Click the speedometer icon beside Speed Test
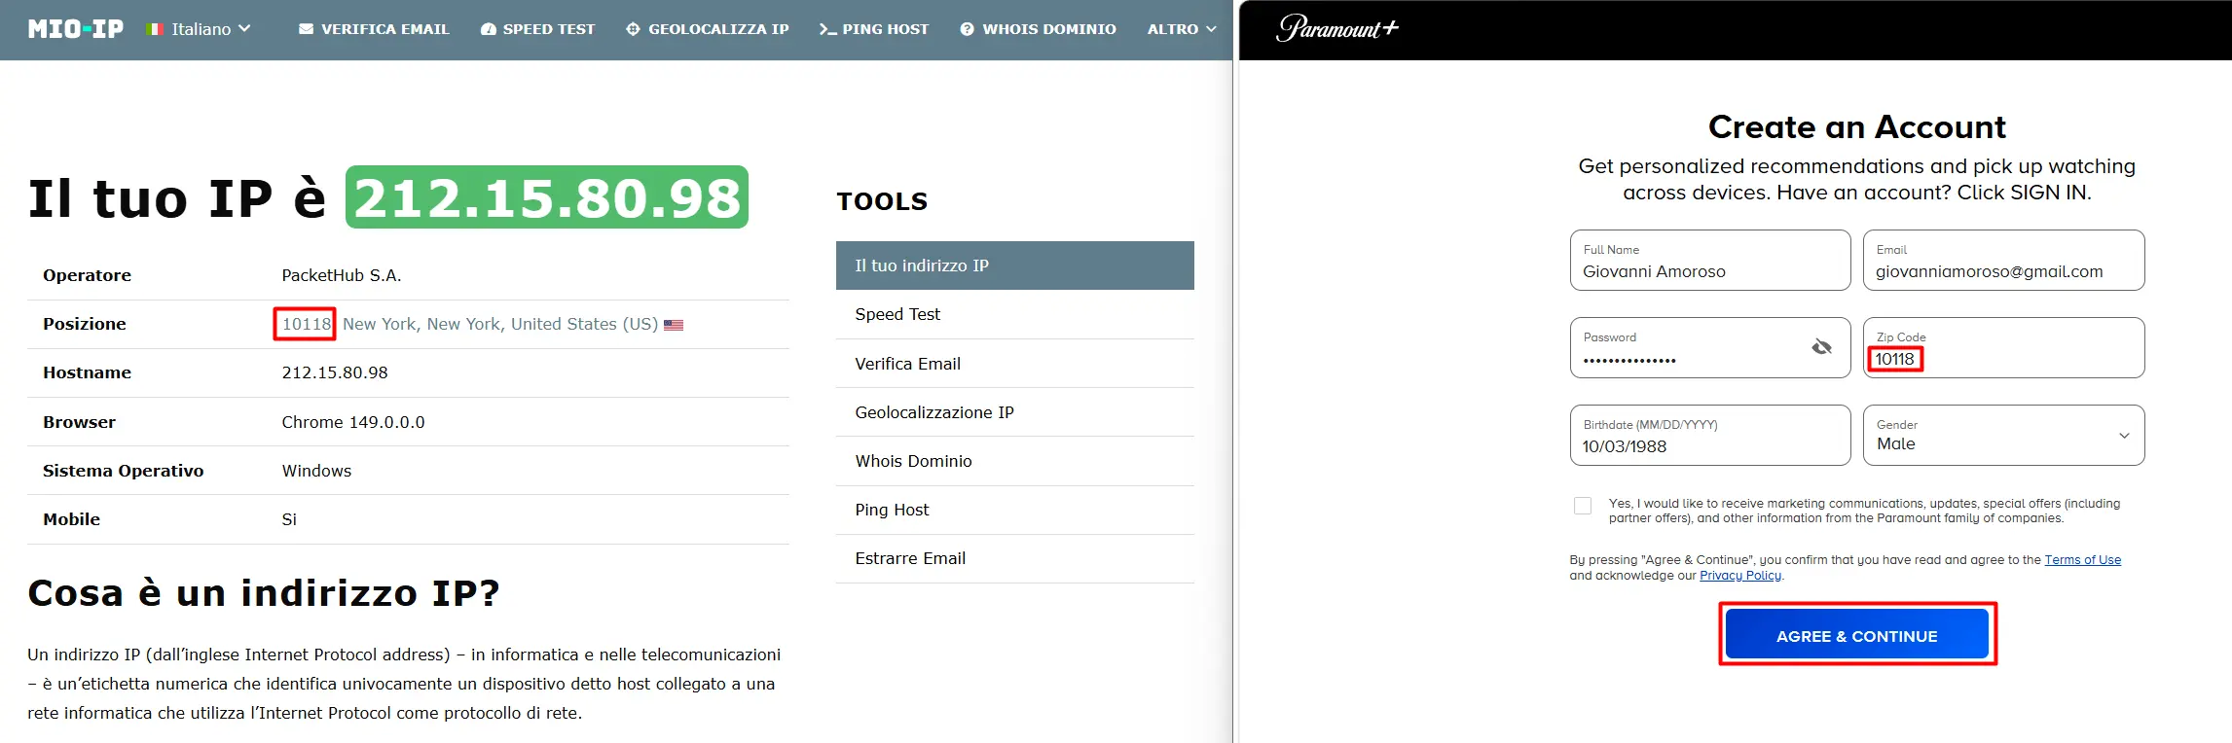Screen dimensions: 2232x743 [x=489, y=29]
